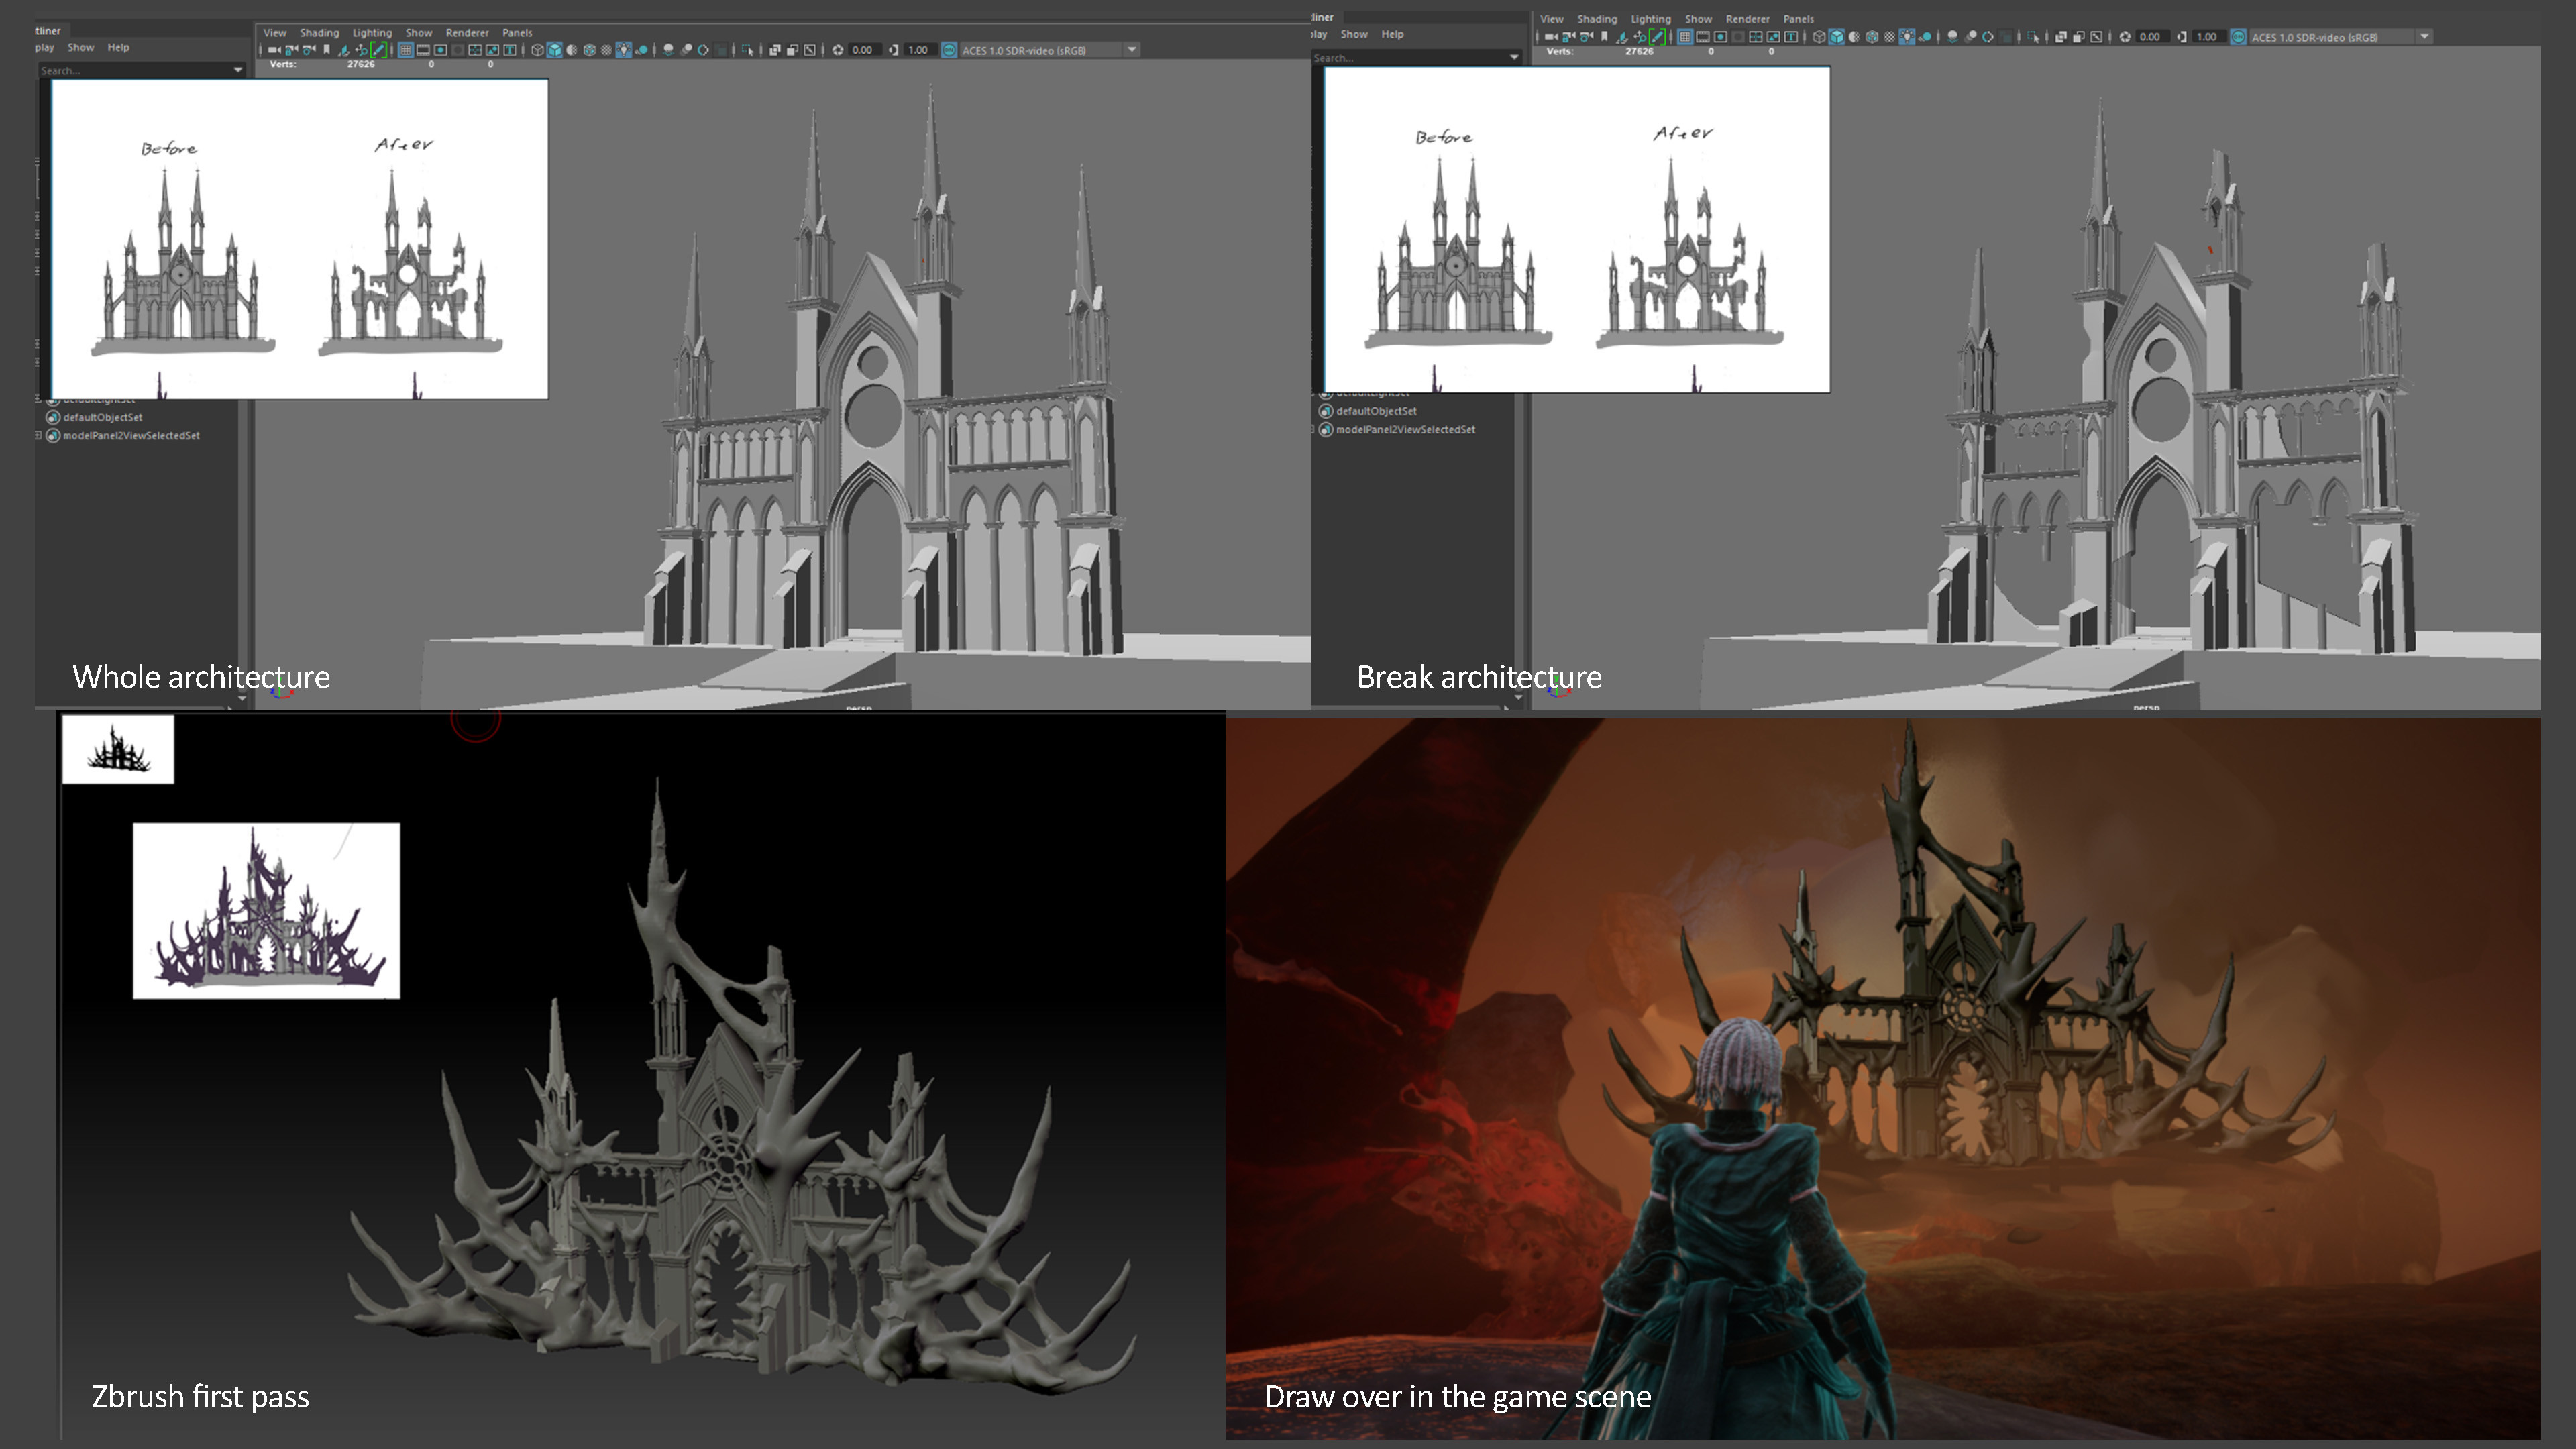Click Field Chart icon in left Maya panel

tap(476, 50)
